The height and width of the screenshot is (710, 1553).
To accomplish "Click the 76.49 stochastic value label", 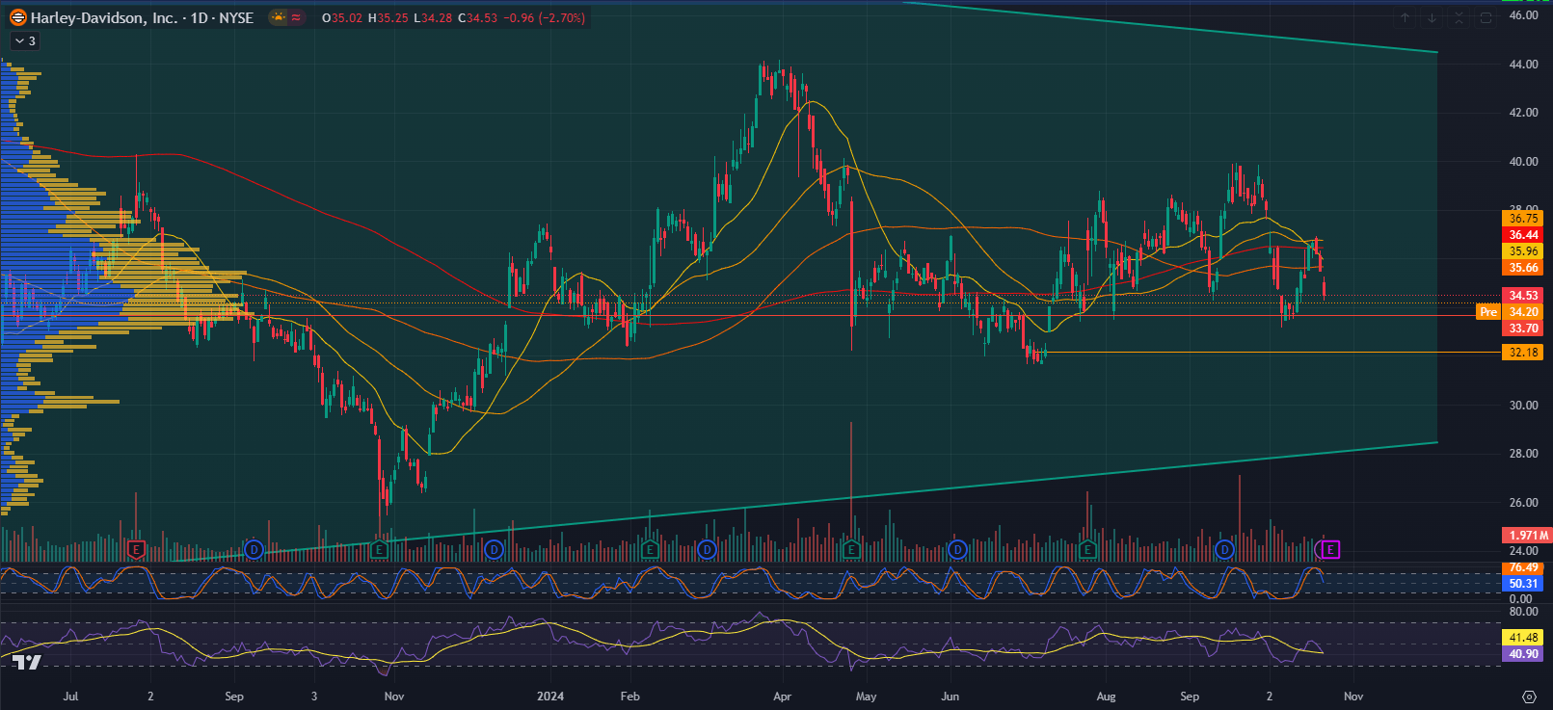I will pyautogui.click(x=1523, y=567).
